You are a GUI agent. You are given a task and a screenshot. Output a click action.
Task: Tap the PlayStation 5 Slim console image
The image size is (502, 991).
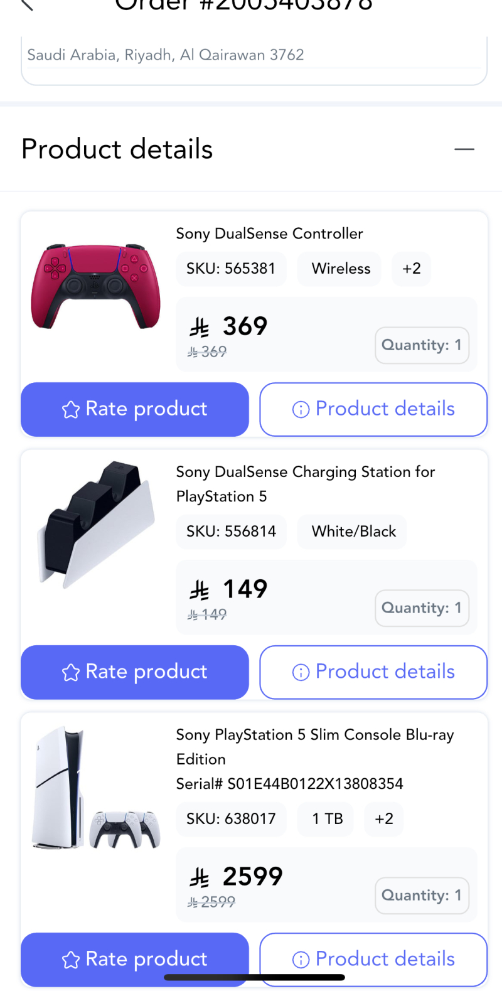(x=96, y=790)
